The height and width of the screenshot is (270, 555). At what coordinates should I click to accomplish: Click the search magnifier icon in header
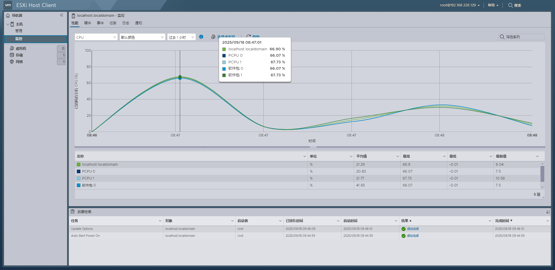[510, 5]
